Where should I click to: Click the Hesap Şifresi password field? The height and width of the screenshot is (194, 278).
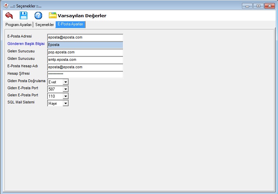[85, 75]
